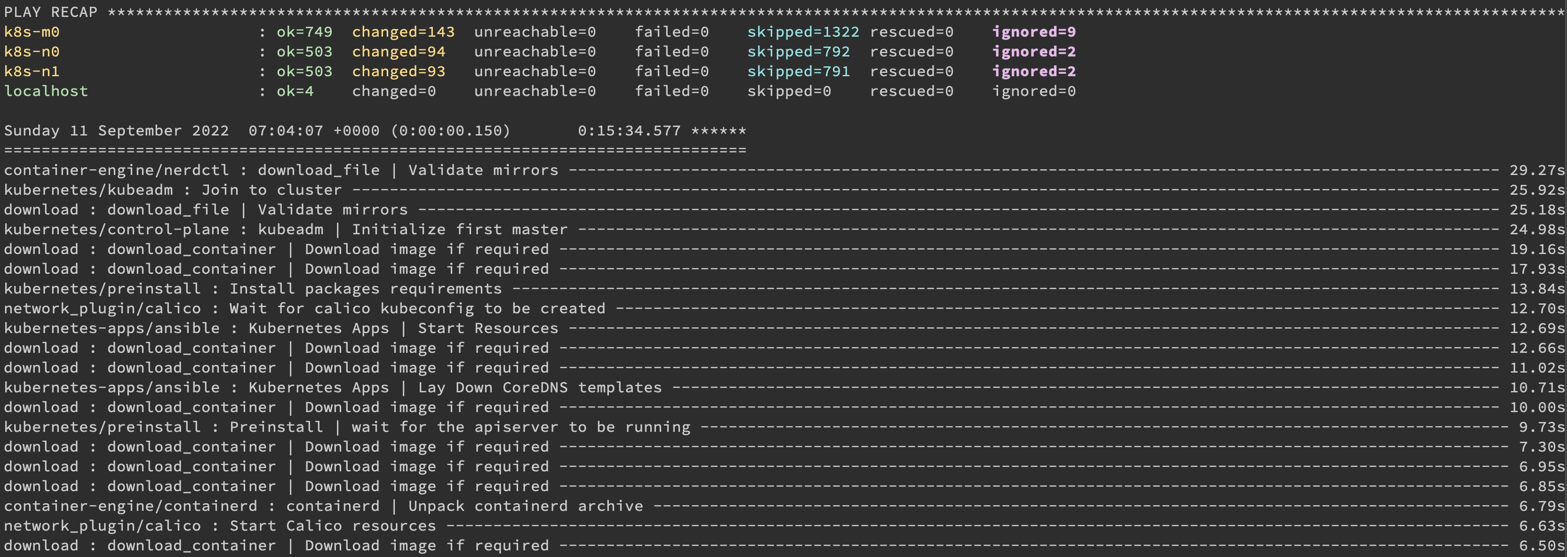Click the date Sunday 11 September 2022
Viewport: 1567px width, 557px height.
coord(116,131)
